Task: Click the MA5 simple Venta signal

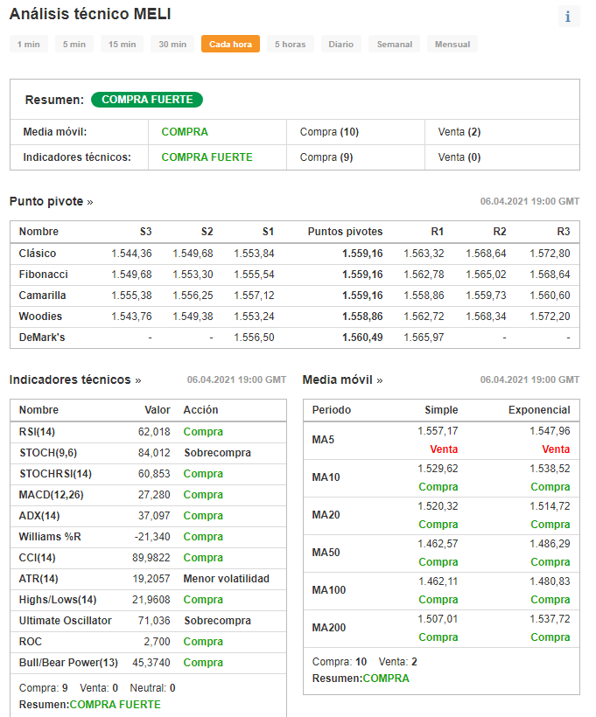Action: [x=444, y=449]
